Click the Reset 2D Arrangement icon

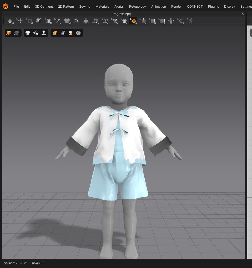point(67,21)
